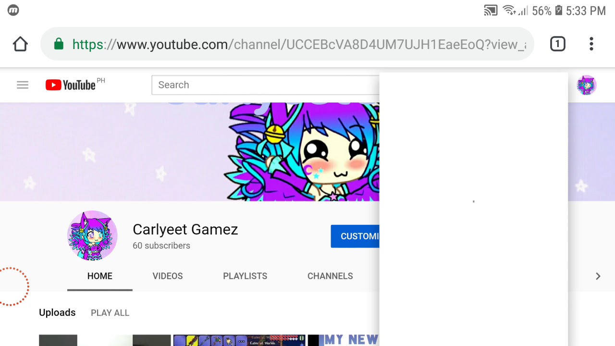
Task: Open the browser three-dot menu
Action: [x=591, y=44]
